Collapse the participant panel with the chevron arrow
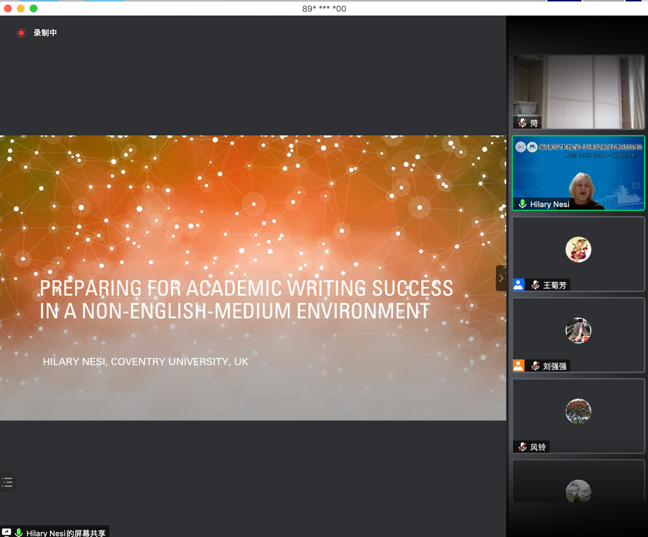Viewport: 648px width, 537px height. [501, 278]
